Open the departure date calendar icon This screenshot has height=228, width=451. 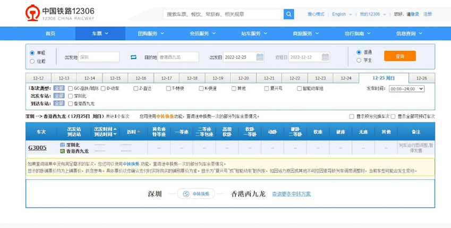(260, 57)
